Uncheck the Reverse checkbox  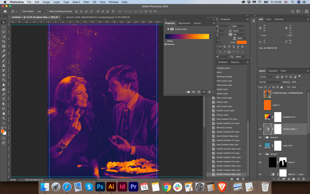point(166,44)
